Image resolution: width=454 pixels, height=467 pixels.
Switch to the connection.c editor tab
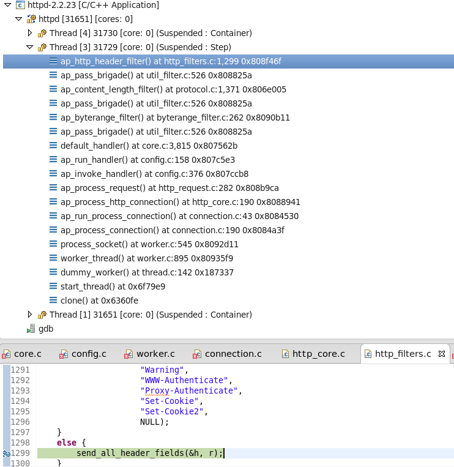233,354
